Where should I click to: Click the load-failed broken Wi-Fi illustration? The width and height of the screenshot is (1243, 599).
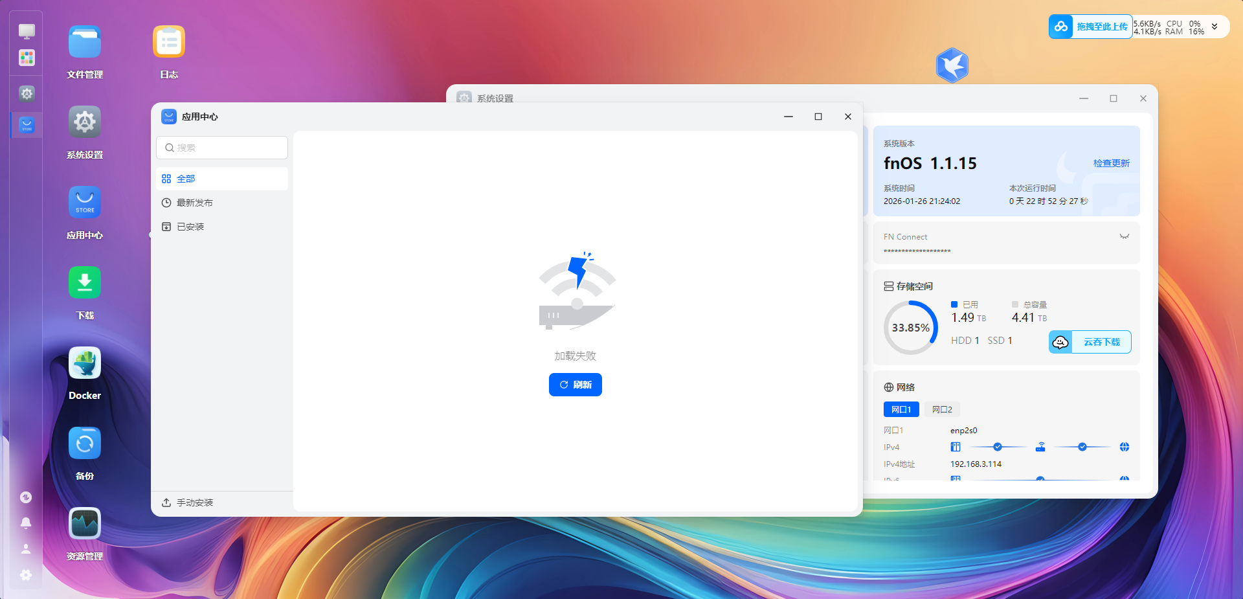[x=577, y=291]
